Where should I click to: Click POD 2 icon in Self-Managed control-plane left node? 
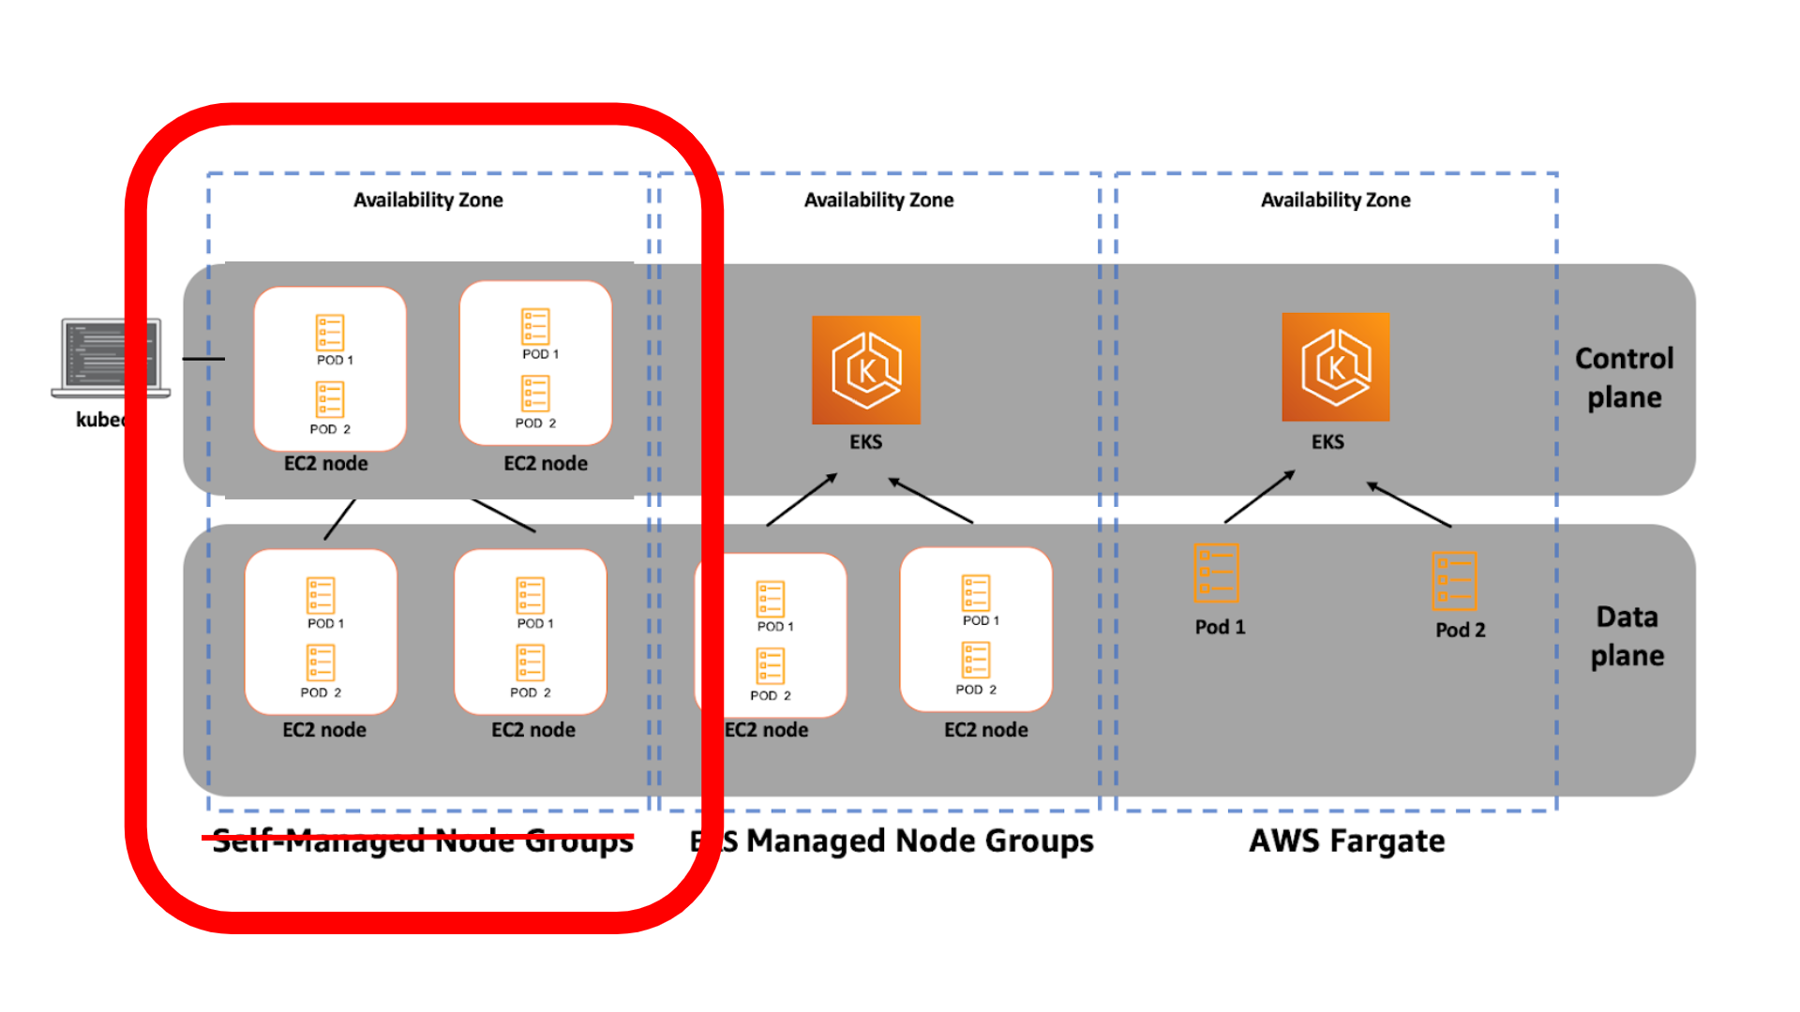(x=330, y=400)
